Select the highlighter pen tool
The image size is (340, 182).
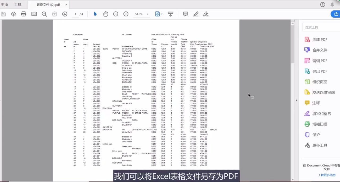[x=196, y=14]
